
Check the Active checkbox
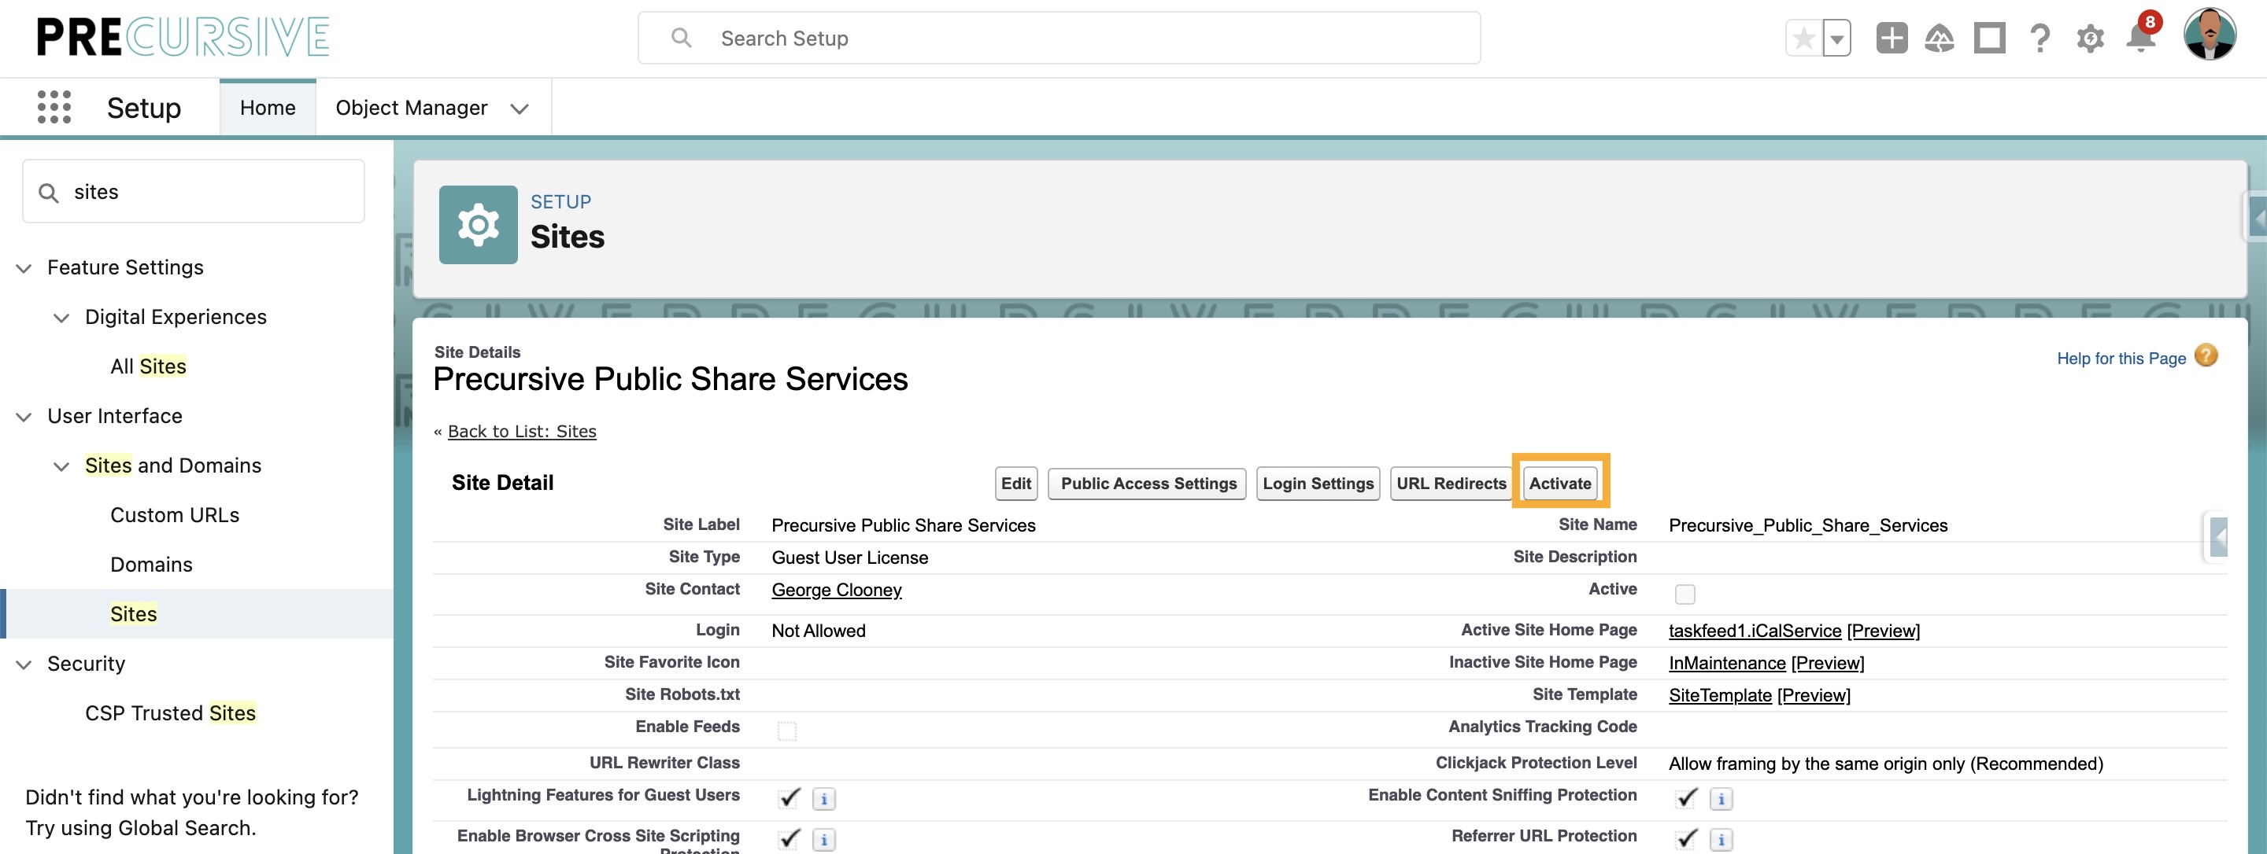tap(1685, 594)
